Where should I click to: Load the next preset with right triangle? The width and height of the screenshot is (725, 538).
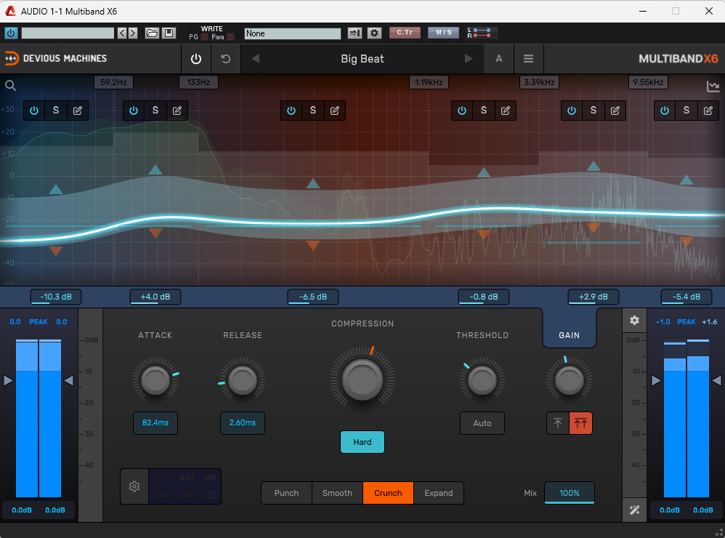pos(469,59)
